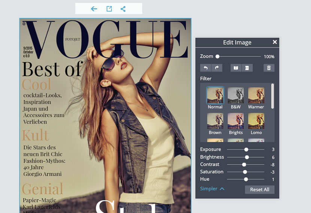
Task: Select the '9/2015 October' date text
Action: pyautogui.click(x=28, y=52)
